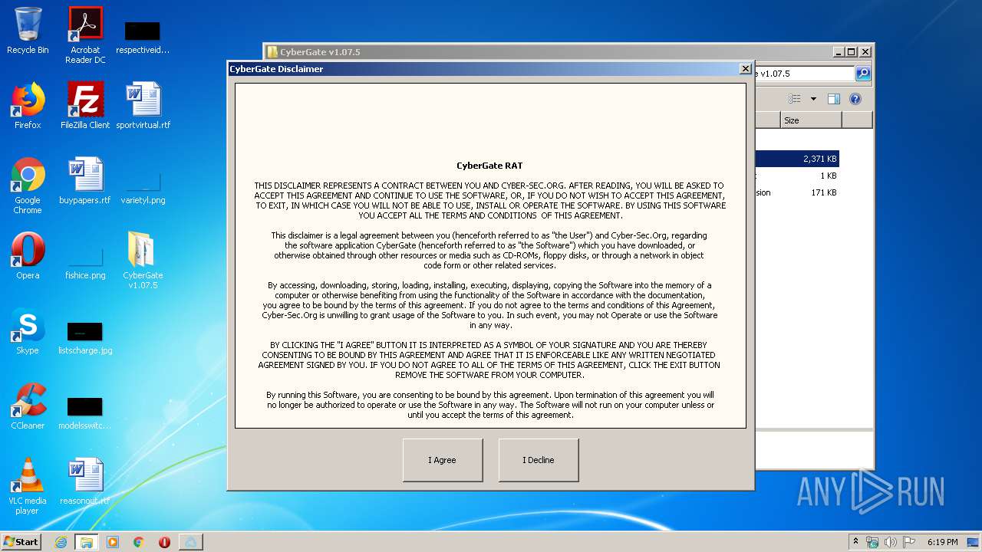The image size is (982, 552).
Task: Open Windows Explorer taskbar button
Action: [x=86, y=542]
